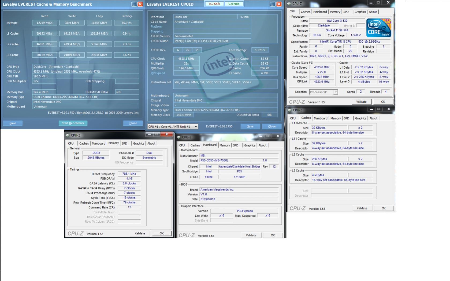Viewport: 450px width, 281px height.
Task: Click the CPU-Z icon in the Caches window title bar
Action: [x=289, y=110]
